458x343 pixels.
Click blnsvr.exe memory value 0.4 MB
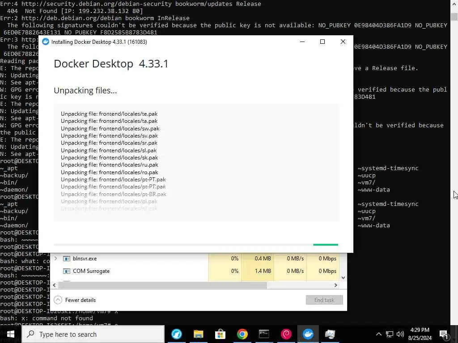tap(263, 259)
